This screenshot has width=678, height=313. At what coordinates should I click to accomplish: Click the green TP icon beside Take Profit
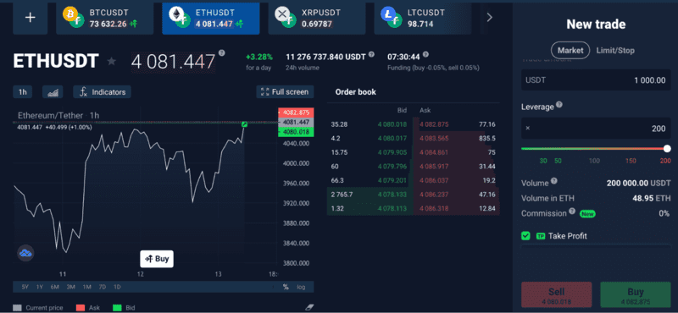[540, 236]
